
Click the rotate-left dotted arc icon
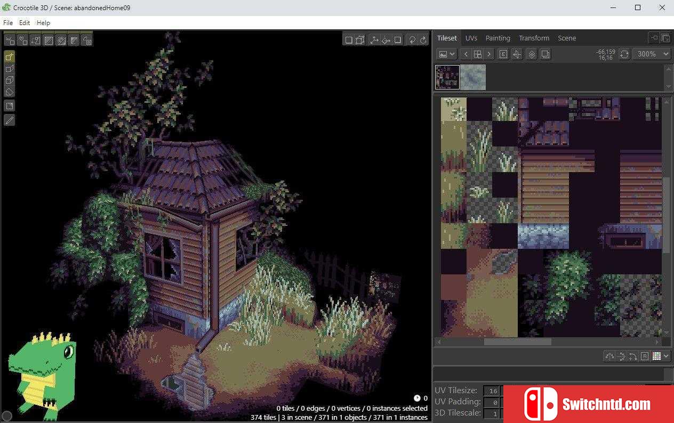tap(609, 356)
